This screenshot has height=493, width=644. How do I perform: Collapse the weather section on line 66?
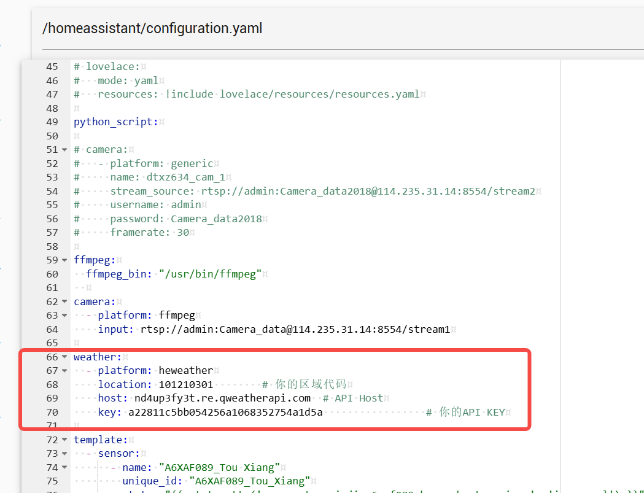point(64,357)
